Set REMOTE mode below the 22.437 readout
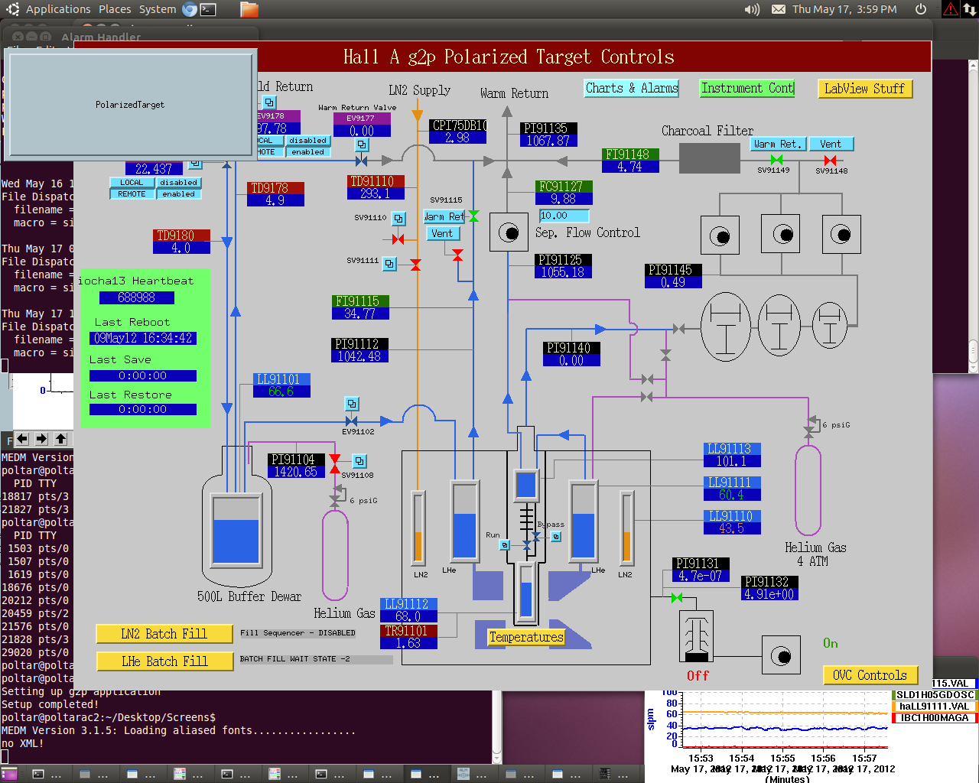The width and height of the screenshot is (979, 783). click(132, 194)
